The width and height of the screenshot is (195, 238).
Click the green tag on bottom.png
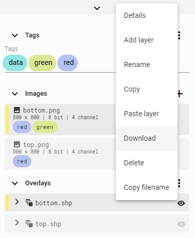click(45, 127)
